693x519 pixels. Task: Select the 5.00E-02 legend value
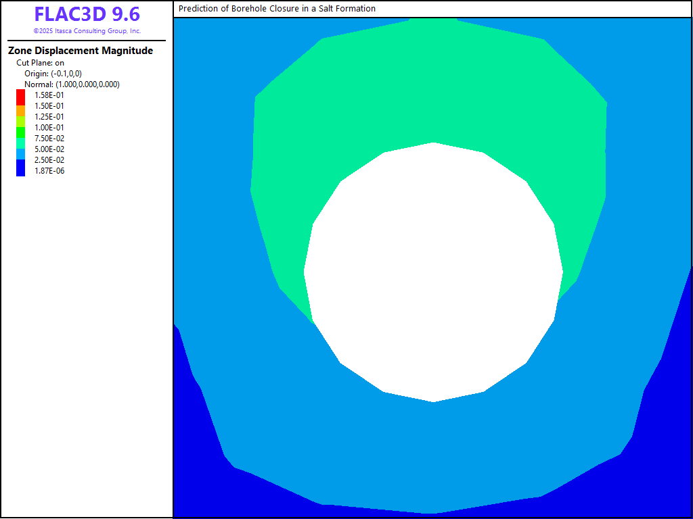coord(49,149)
